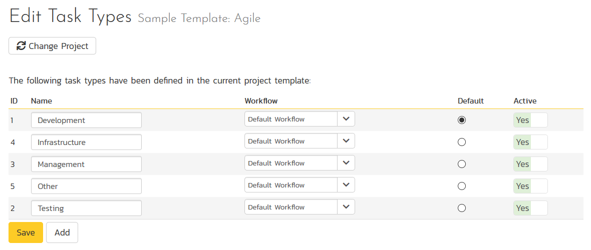
Task: Toggle the Active switch for Development
Action: (530, 120)
